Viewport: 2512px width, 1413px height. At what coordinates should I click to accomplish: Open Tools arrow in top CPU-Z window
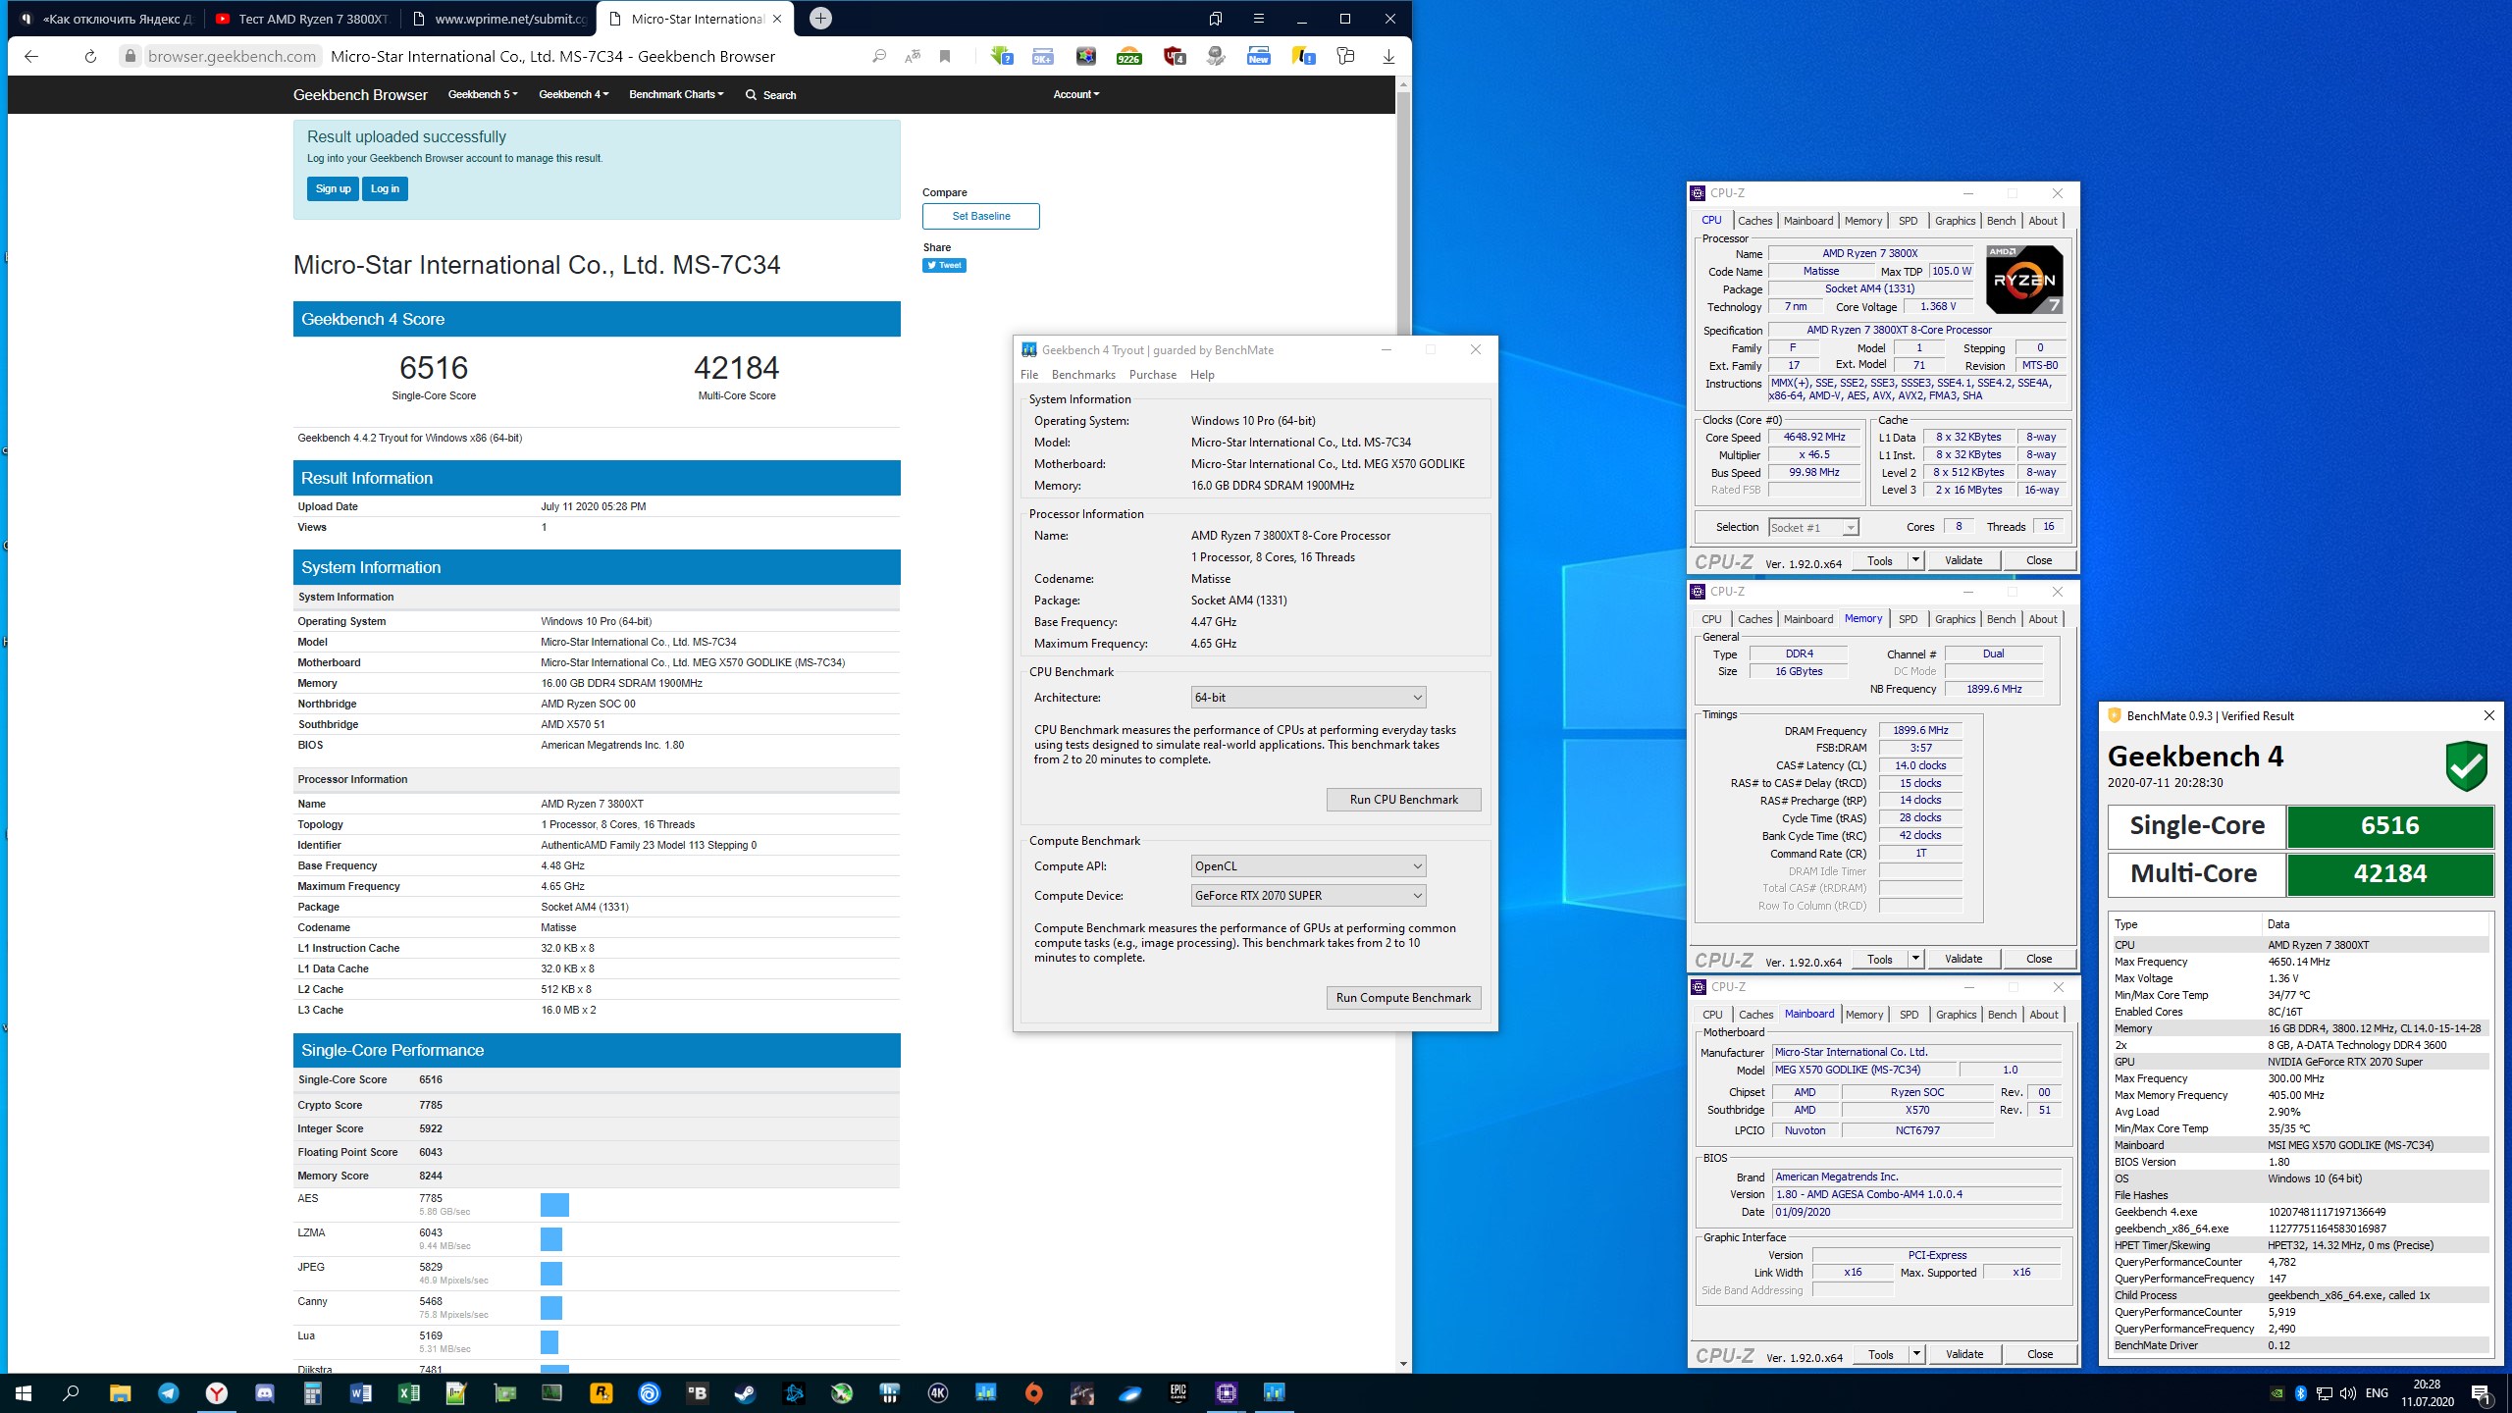[1915, 560]
